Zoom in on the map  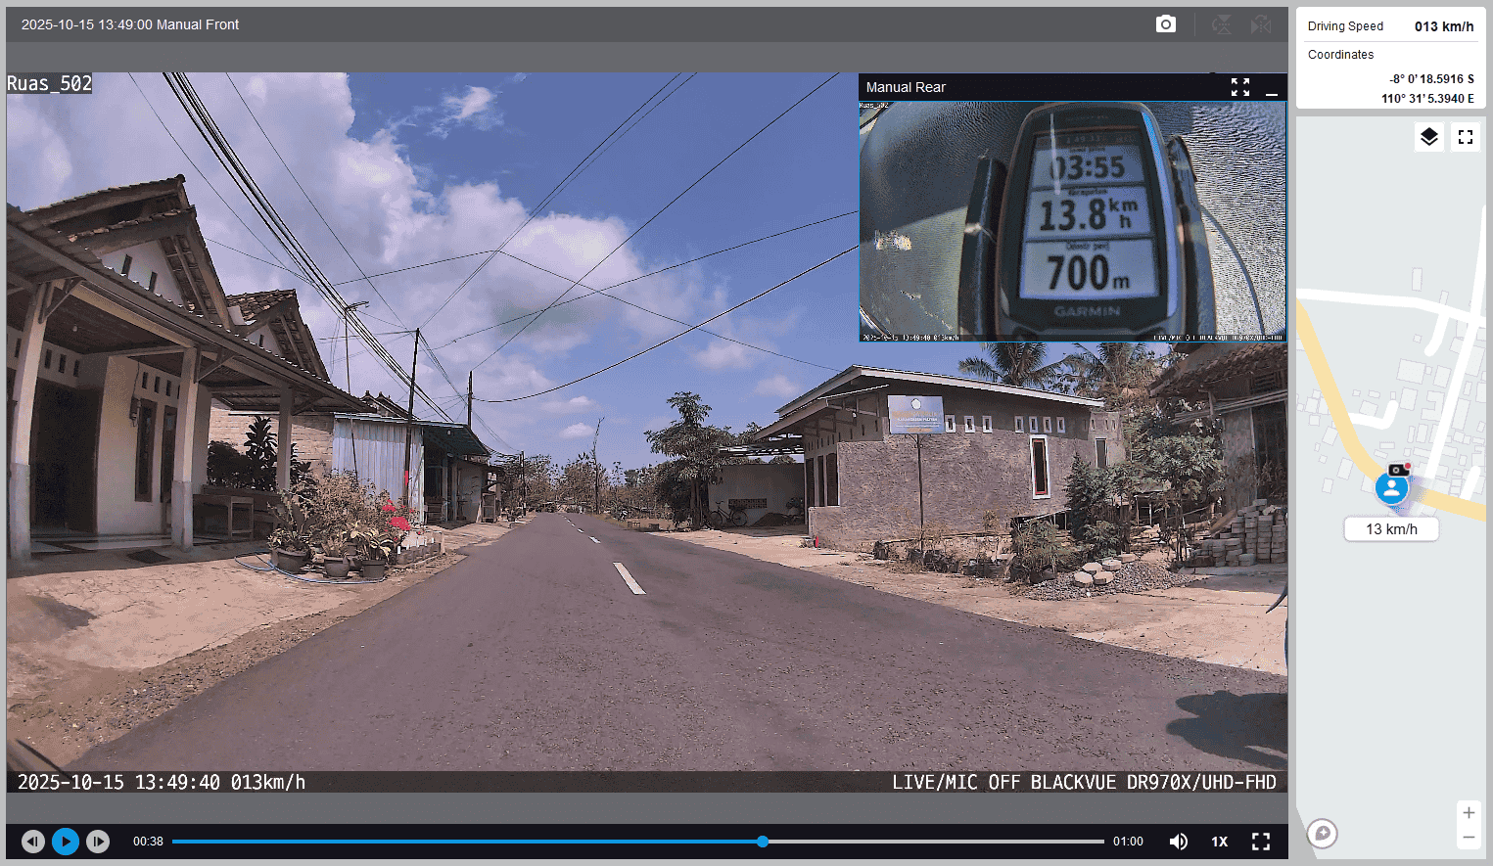tap(1469, 813)
